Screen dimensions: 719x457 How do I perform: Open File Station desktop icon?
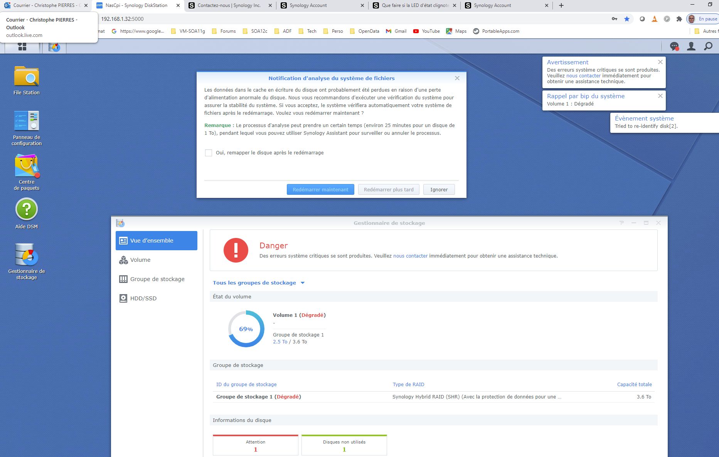tap(27, 80)
